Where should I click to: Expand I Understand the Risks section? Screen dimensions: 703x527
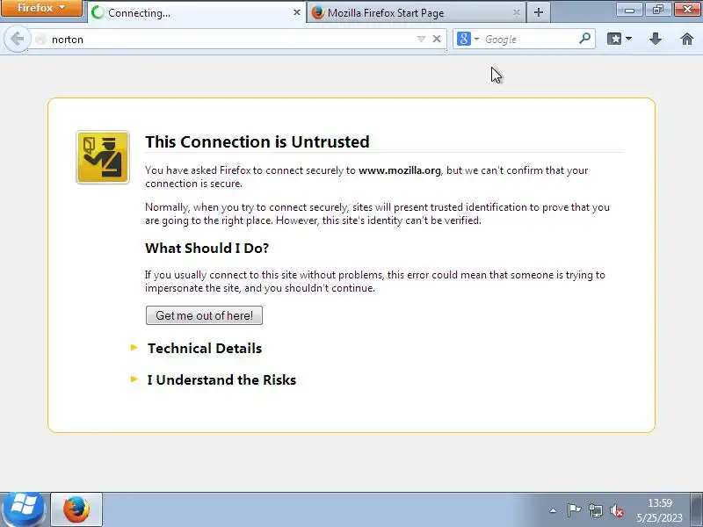pyautogui.click(x=221, y=379)
